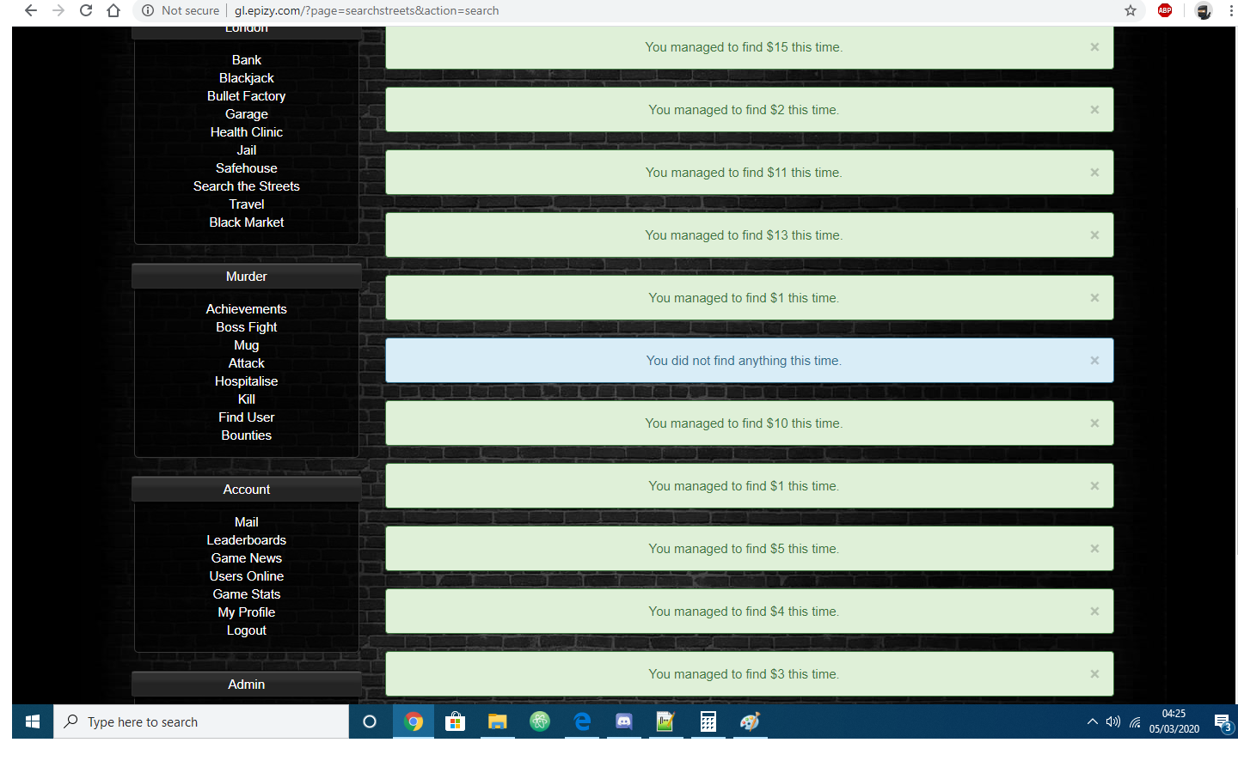This screenshot has height=773, width=1238.
Task: Bookmark this page with the star icon
Action: pyautogui.click(x=1131, y=10)
